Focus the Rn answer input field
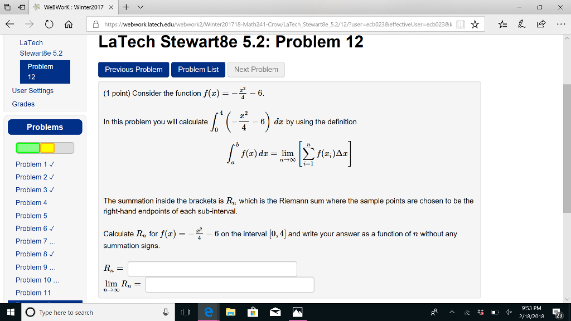The height and width of the screenshot is (321, 571). 212,269
